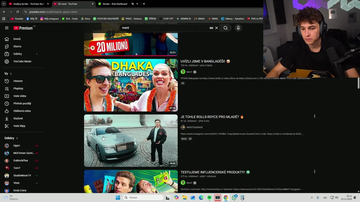This screenshot has height=202, width=360.
Task: Click the page vertical scrollbar thumb
Action: click(359, 83)
